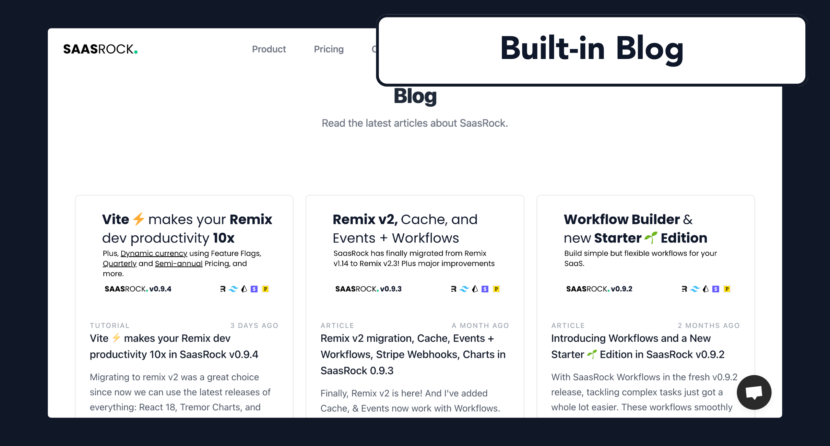Click Built-in Blog feature callout box
The height and width of the screenshot is (446, 830).
591,48
